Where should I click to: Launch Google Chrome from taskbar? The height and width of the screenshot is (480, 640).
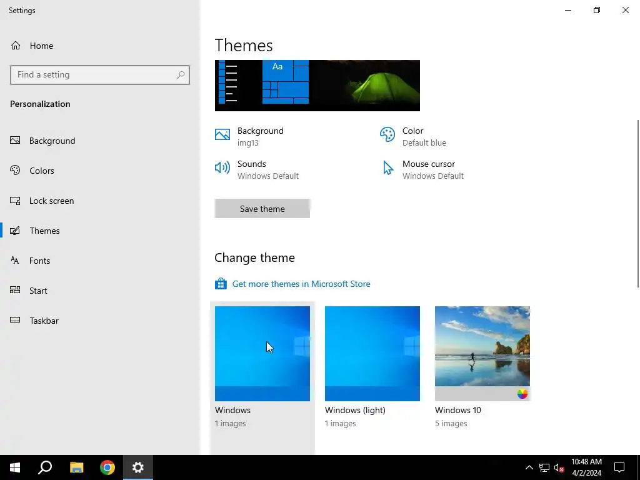(107, 467)
